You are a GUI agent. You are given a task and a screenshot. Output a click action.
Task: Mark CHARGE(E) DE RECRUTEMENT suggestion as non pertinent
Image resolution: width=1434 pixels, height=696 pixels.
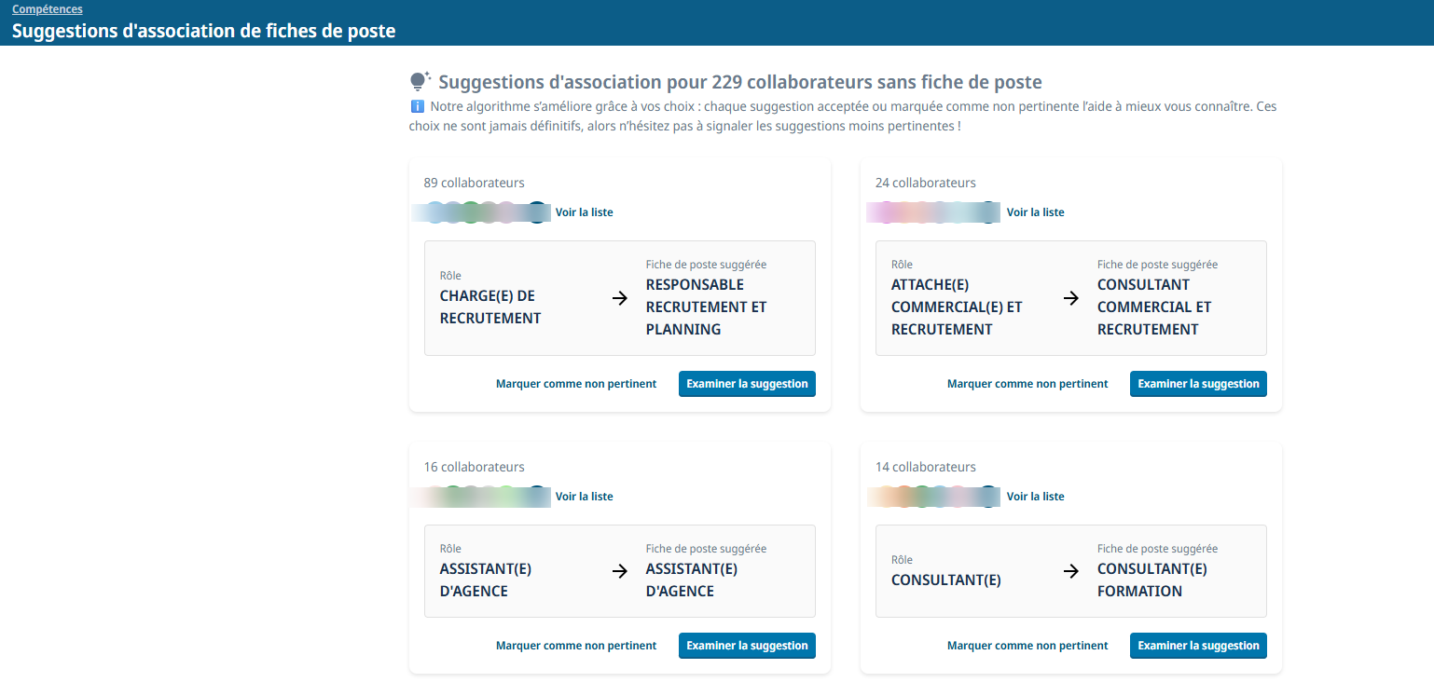[x=576, y=384]
